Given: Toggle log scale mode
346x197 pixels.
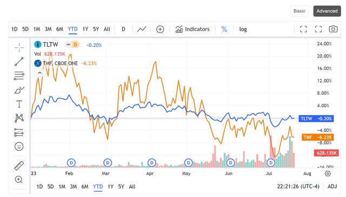Looking at the screenshot, I should point(243,29).
